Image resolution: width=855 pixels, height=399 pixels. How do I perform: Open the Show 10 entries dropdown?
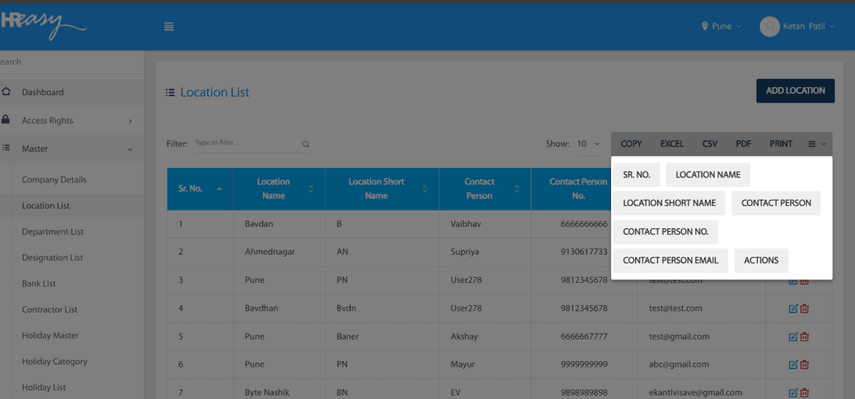[x=588, y=144]
